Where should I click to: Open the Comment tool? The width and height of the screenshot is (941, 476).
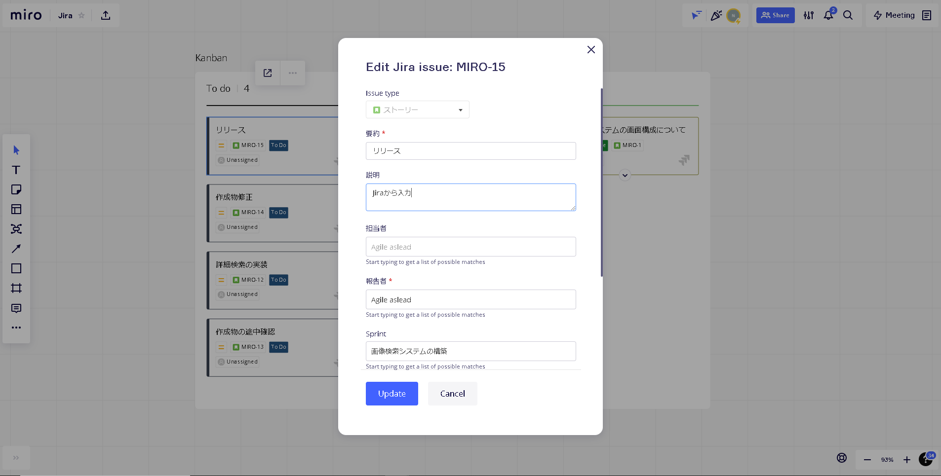tap(16, 308)
